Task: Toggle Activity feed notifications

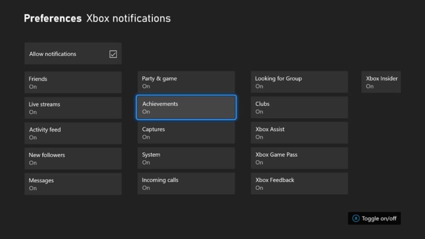Action: click(73, 133)
